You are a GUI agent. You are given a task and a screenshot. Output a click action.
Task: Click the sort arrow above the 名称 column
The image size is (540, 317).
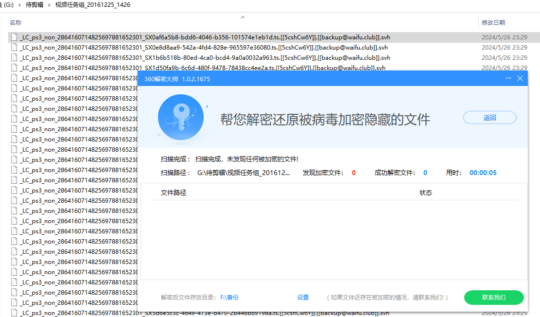click(243, 18)
